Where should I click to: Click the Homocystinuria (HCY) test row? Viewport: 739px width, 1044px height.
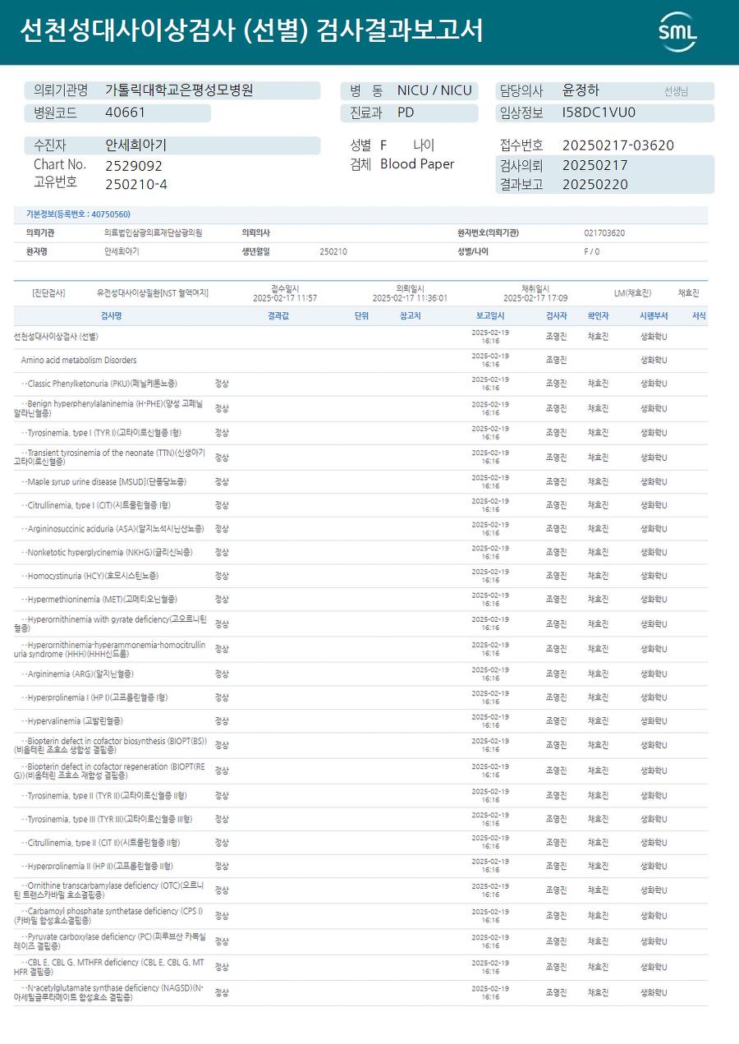(360, 576)
